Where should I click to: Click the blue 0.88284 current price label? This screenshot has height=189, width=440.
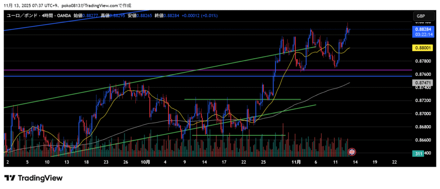420,30
